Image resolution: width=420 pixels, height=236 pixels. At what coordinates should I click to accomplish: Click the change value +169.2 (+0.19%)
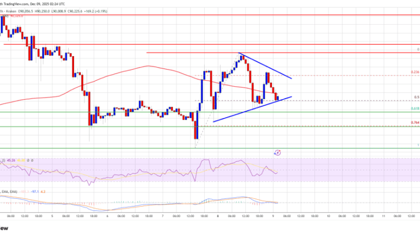pyautogui.click(x=96, y=11)
